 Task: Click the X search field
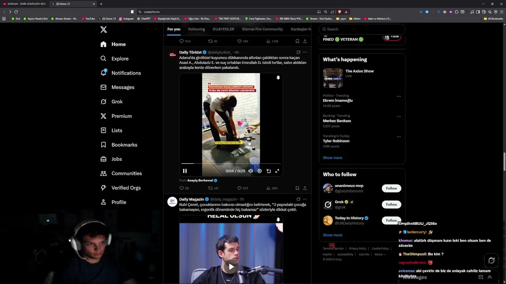[x=362, y=29]
